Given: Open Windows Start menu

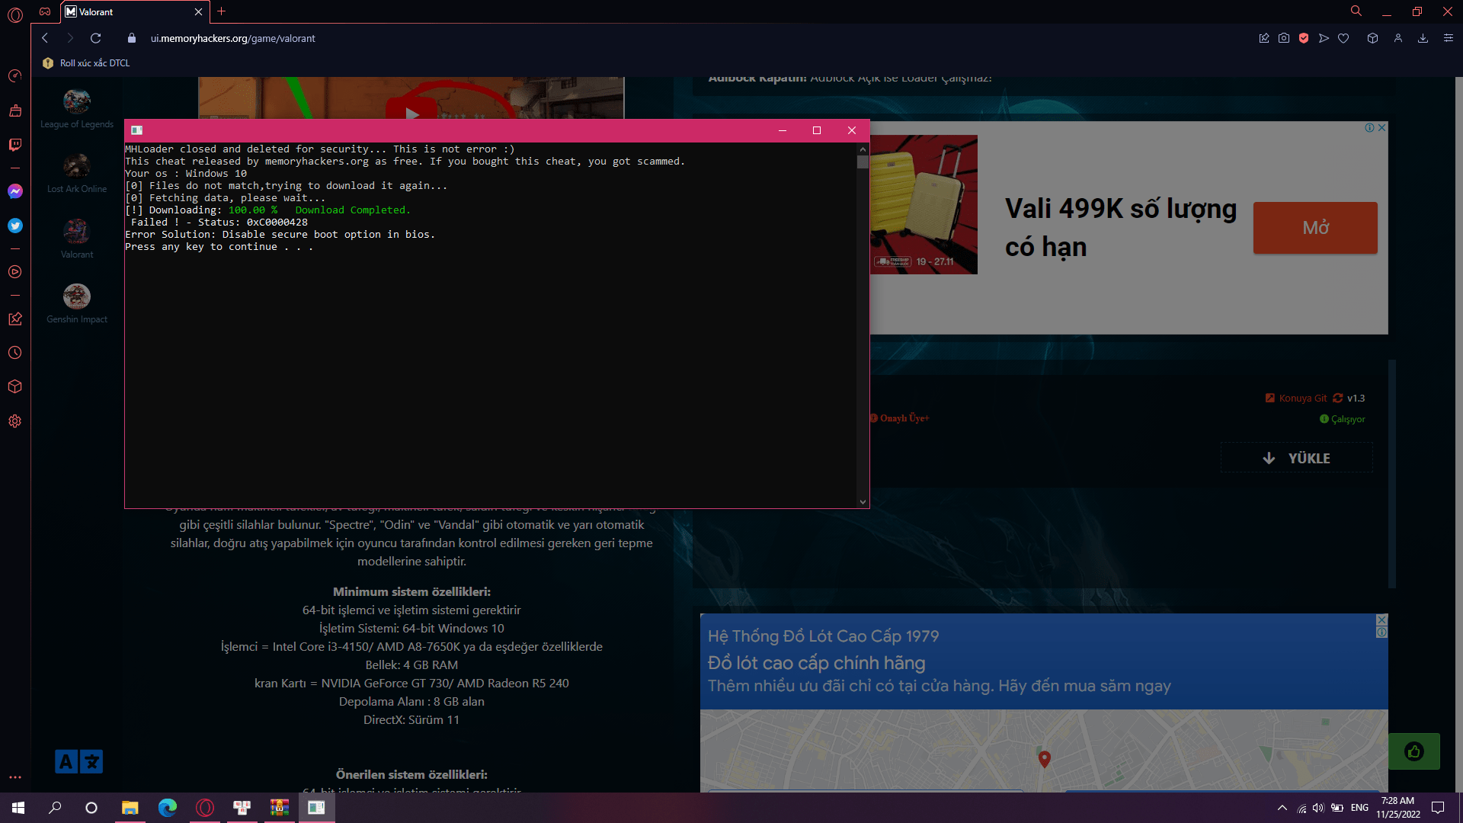Looking at the screenshot, I should tap(18, 808).
